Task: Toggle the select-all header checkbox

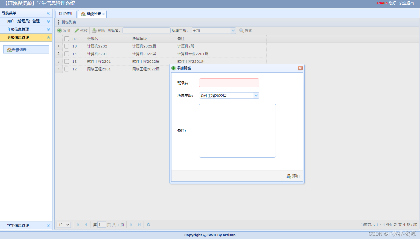Action: point(66,39)
